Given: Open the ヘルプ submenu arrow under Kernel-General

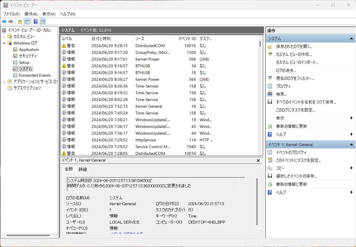Looking at the screenshot, I should pos(351,192).
